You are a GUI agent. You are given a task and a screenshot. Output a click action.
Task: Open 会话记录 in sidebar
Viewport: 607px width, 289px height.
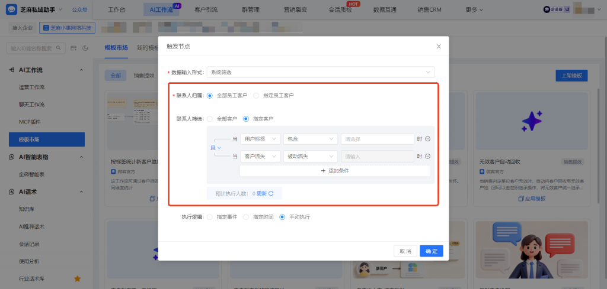pos(29,244)
